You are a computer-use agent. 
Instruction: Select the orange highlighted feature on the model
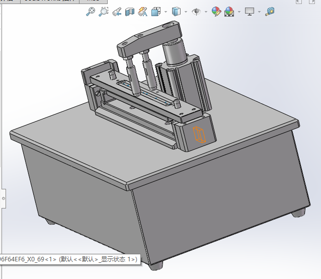pos(199,135)
